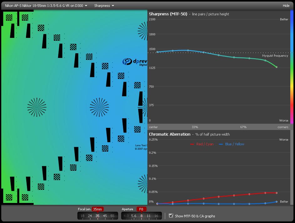Set focal length to 24

pos(90,216)
